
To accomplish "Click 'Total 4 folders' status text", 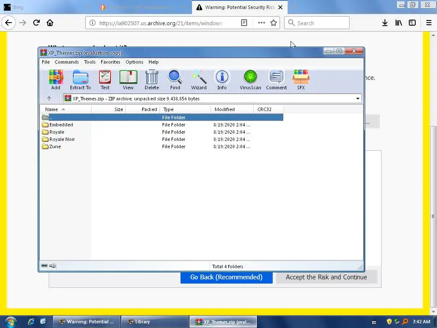I will pos(227,266).
